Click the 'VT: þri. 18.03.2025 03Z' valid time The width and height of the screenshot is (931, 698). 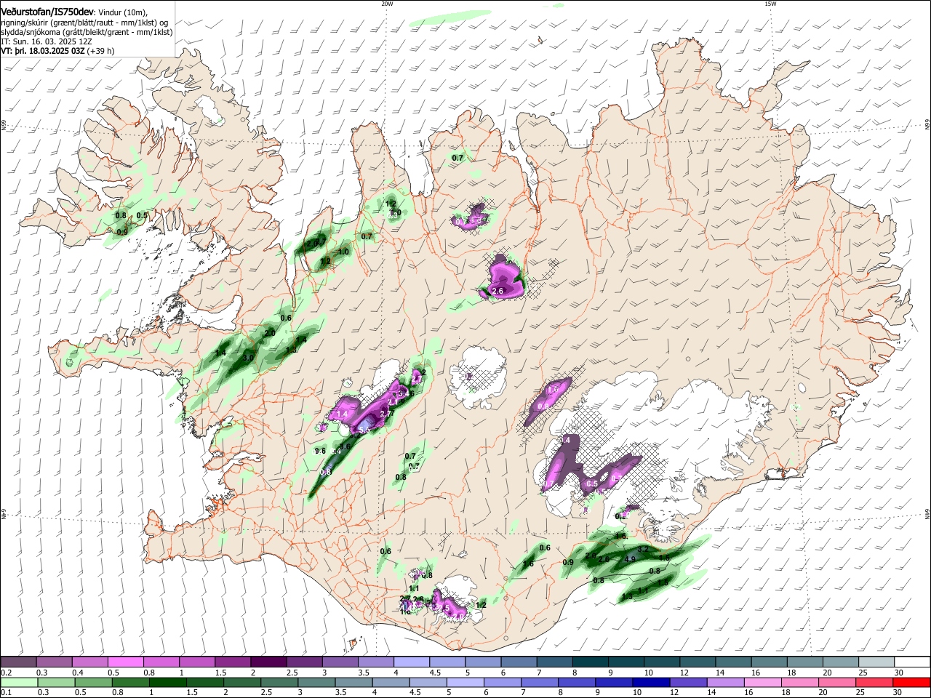point(44,51)
